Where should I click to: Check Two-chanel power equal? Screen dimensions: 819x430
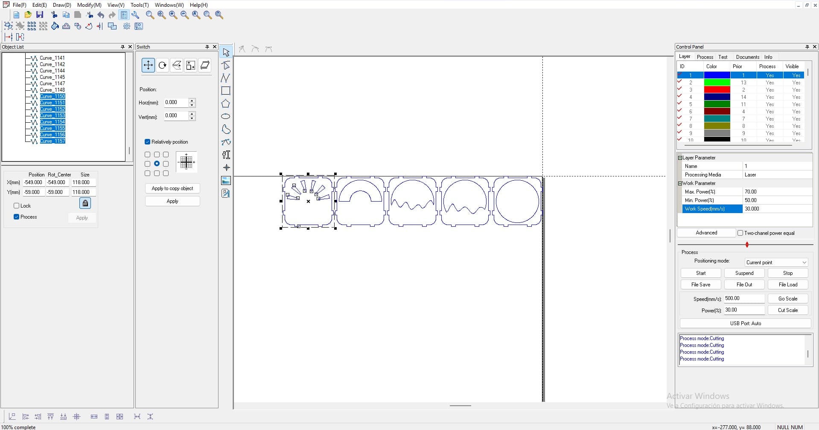(740, 233)
